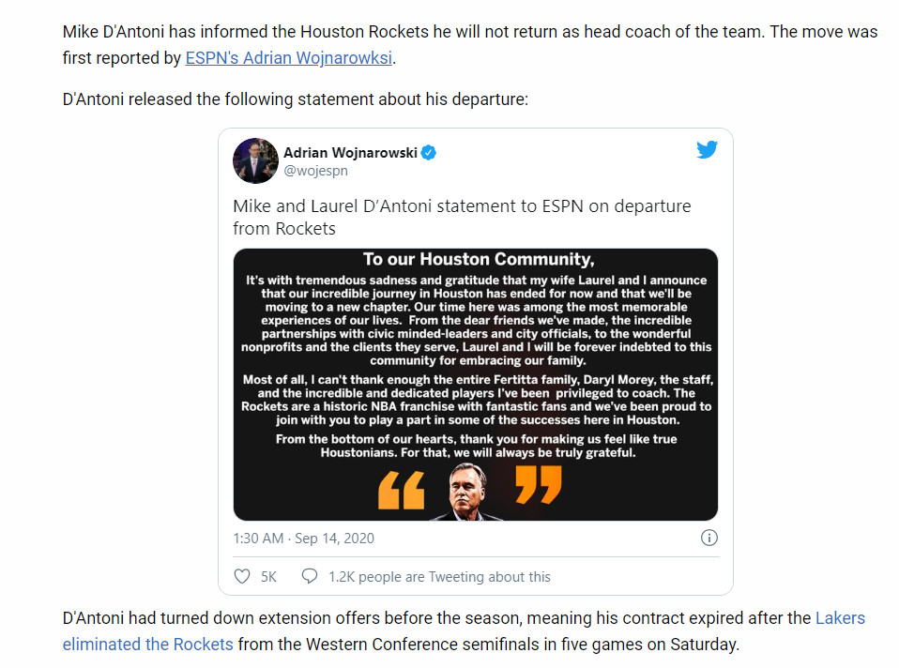
Task: Click the closing orange quotation mark graphic
Action: [539, 485]
